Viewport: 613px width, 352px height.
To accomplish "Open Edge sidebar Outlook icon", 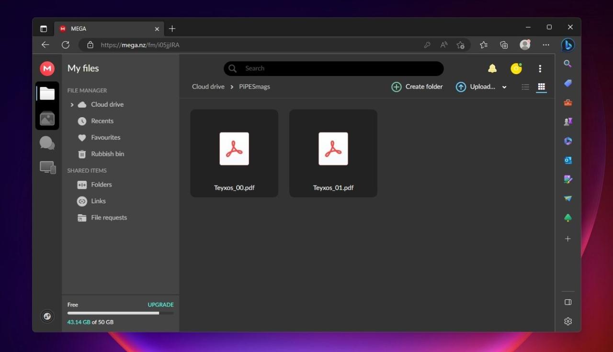I will (x=568, y=160).
